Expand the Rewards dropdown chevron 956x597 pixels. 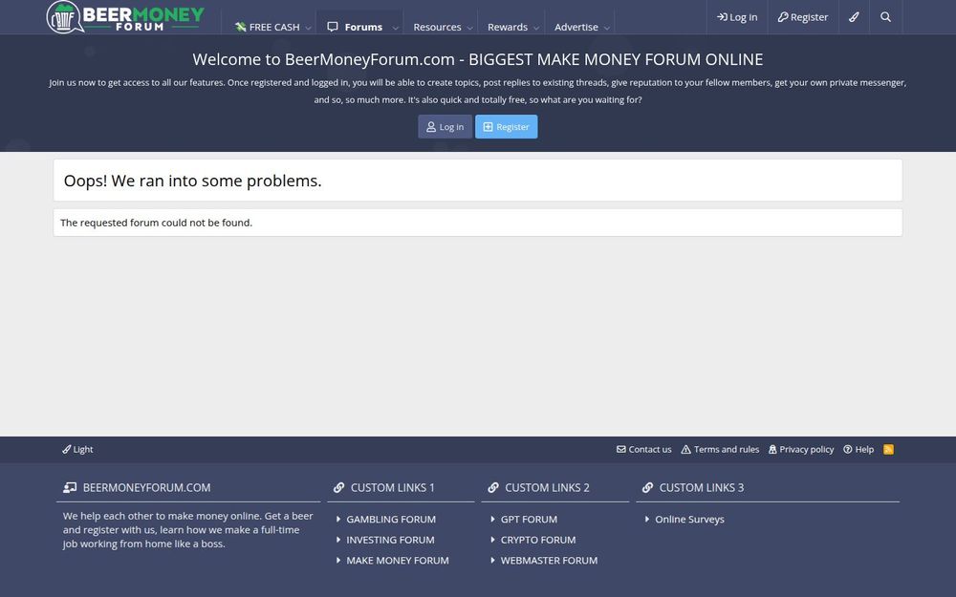click(x=536, y=28)
